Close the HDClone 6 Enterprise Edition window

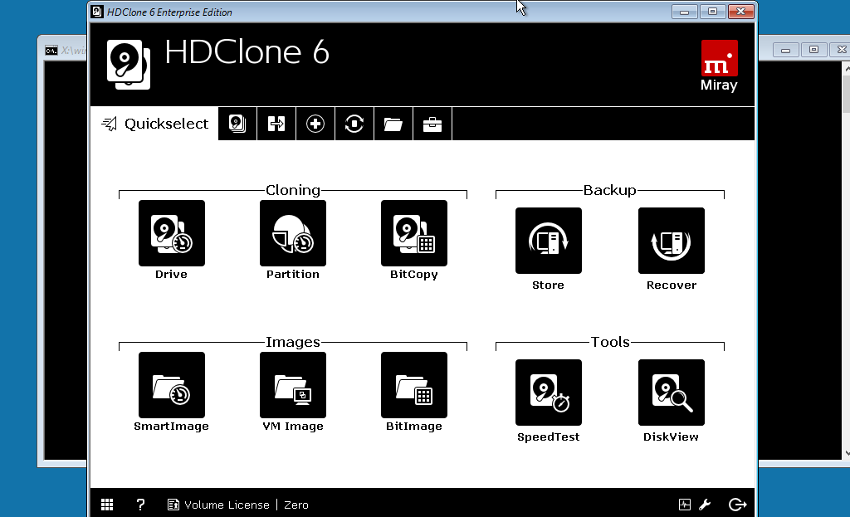[x=740, y=12]
